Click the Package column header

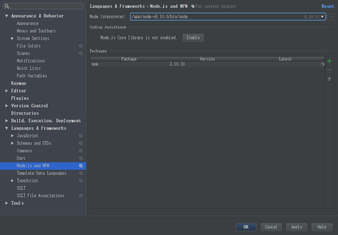[x=129, y=59]
